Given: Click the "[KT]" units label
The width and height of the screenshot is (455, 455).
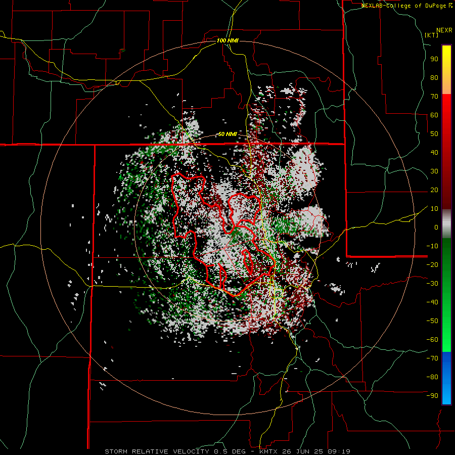Looking at the screenshot, I should [432, 35].
